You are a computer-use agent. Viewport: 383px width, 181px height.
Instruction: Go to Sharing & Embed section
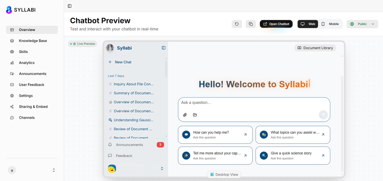(x=33, y=107)
